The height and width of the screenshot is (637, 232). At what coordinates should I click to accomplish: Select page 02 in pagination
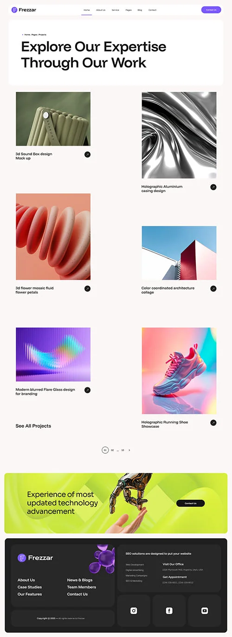point(112,450)
